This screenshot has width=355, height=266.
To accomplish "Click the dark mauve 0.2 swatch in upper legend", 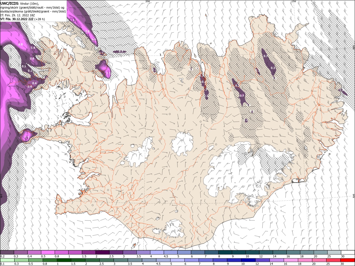I will coord(7,252).
